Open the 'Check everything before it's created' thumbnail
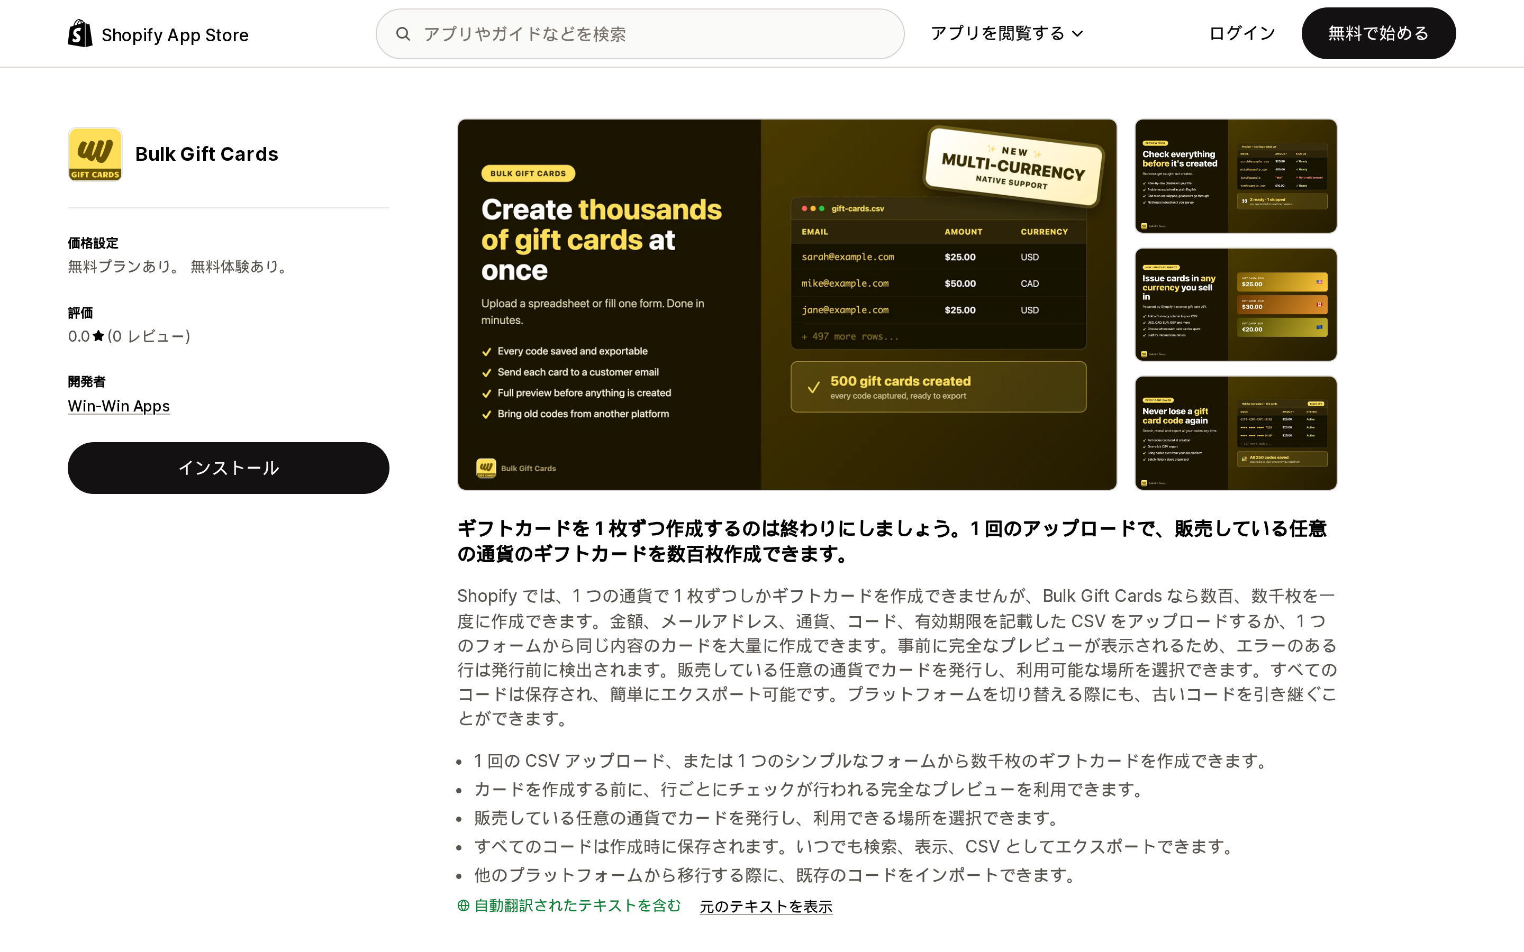Screen dimensions: 1524x952 (1236, 176)
